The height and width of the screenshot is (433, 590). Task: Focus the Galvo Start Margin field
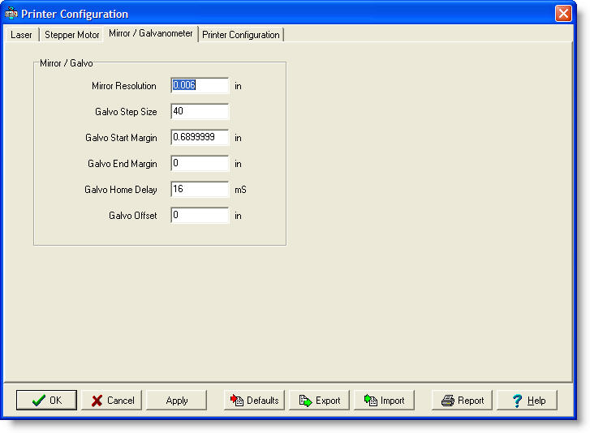pos(200,137)
